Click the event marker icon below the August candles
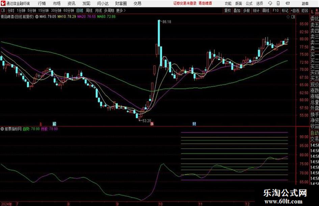This screenshot has height=206, width=319. [54, 124]
